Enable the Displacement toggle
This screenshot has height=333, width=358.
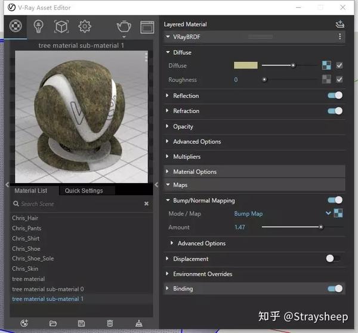[x=334, y=259]
